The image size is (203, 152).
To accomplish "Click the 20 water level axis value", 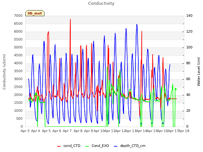I will click(x=188, y=111).
